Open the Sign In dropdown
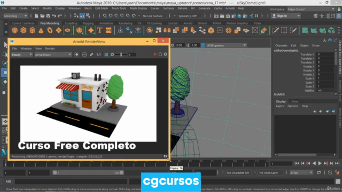Image resolution: width=342 pixels, height=192 pixels. click(286, 16)
